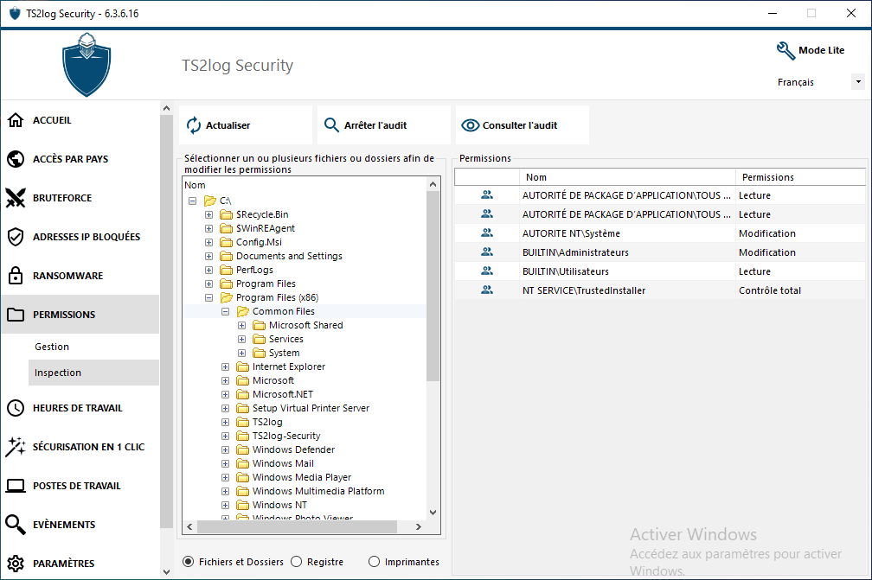
Task: Open the Bruteforce menu section
Action: [80, 198]
